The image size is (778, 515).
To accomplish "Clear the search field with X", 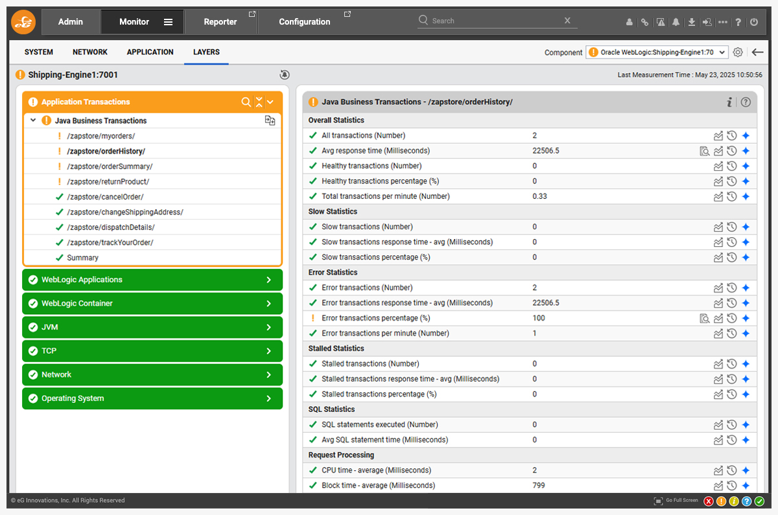I will pos(567,21).
